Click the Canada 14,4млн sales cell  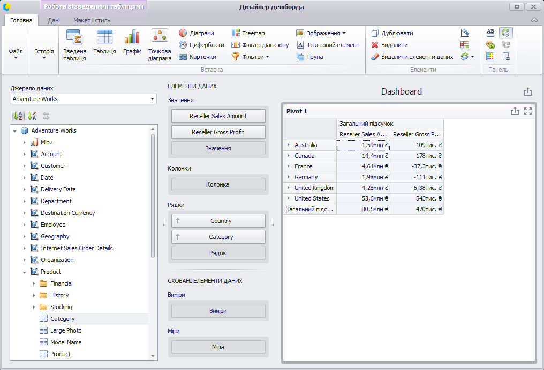click(x=363, y=156)
